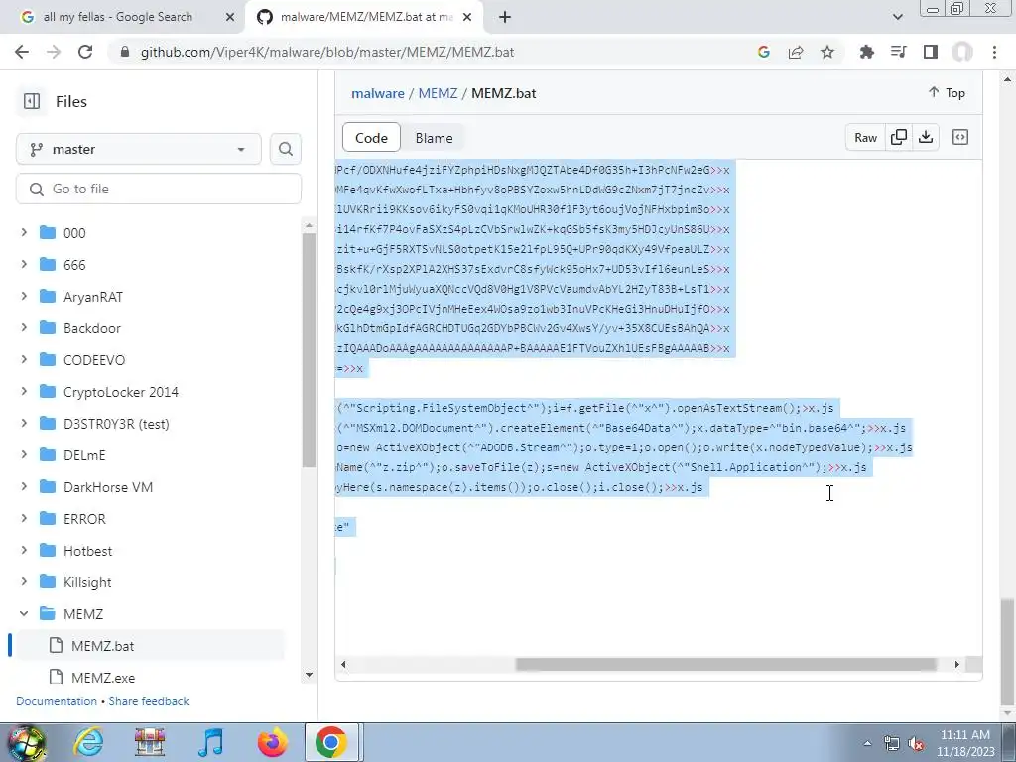Click the browser back arrow
1016x762 pixels.
coord(22,52)
